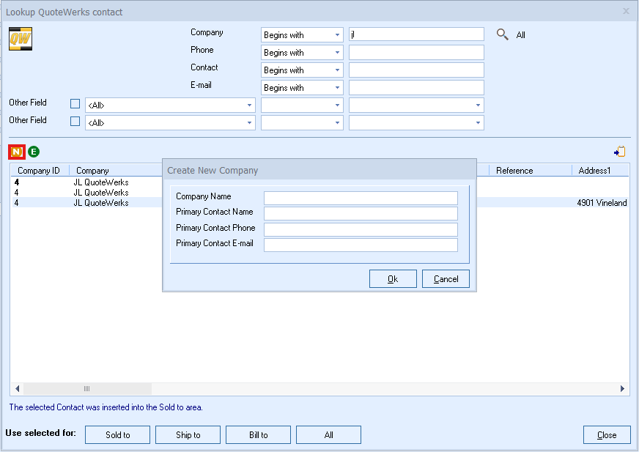Select the second JL QuoteWerks row
The image size is (639, 452).
tap(101, 193)
